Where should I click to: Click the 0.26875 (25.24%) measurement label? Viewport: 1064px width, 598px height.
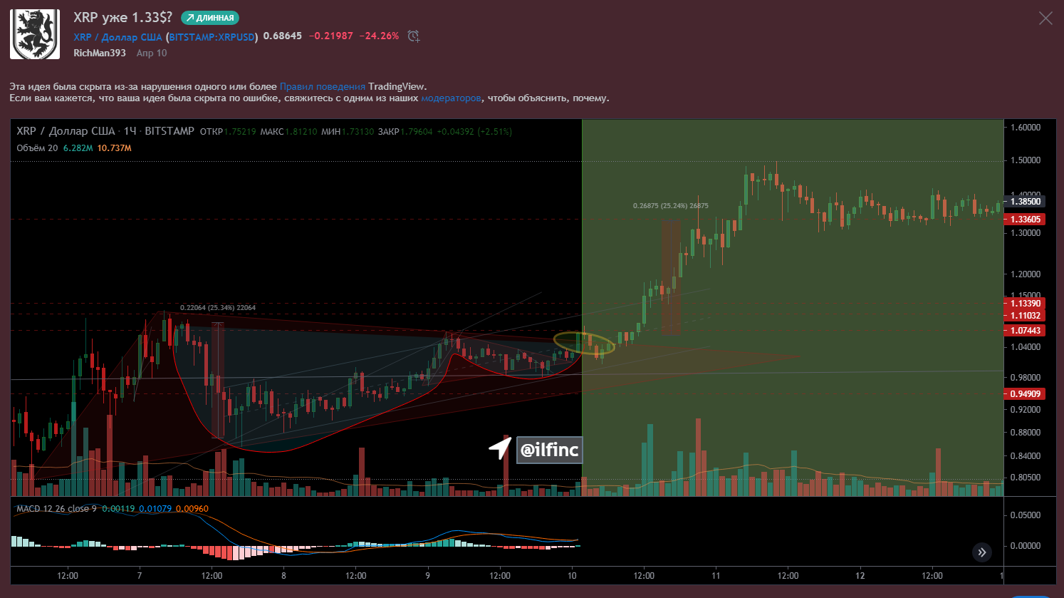tap(671, 206)
